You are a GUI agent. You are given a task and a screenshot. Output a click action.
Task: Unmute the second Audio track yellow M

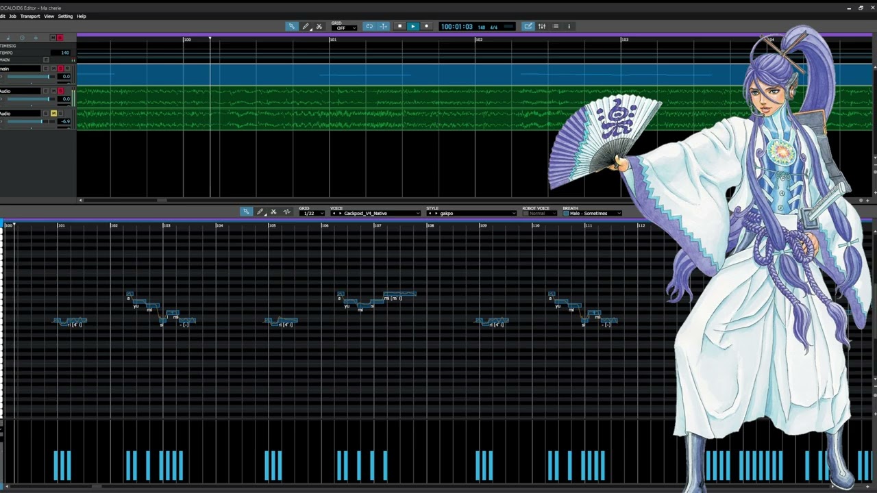(53, 114)
